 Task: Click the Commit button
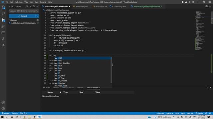coord(22,16)
